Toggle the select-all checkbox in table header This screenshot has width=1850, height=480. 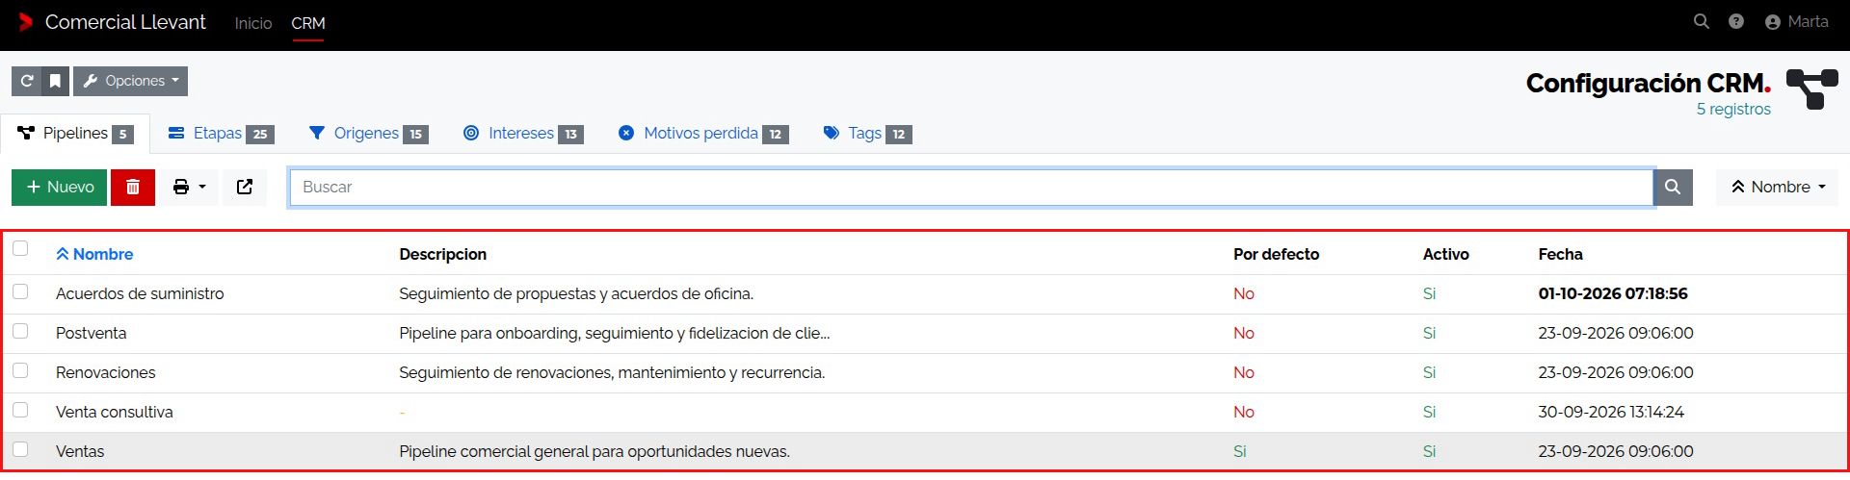point(20,248)
